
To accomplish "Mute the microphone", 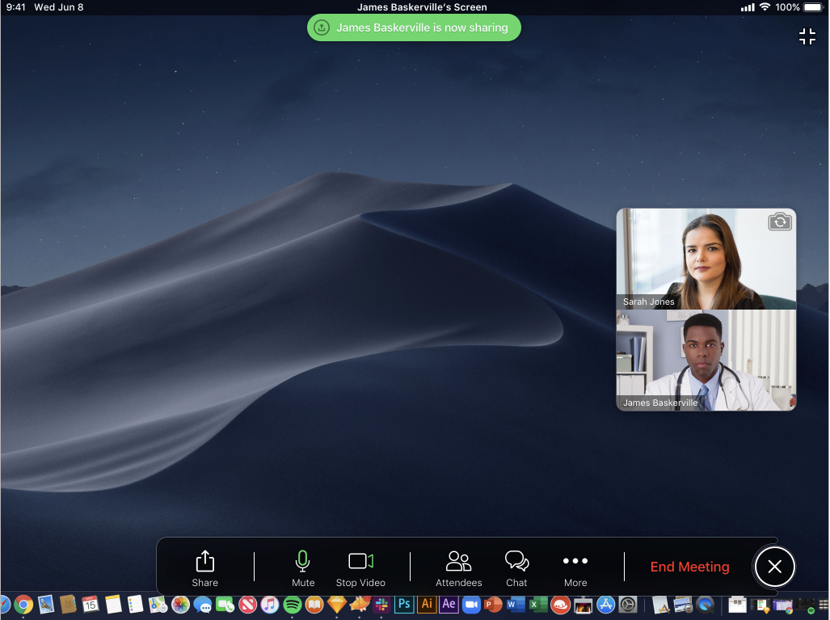I will pos(303,568).
